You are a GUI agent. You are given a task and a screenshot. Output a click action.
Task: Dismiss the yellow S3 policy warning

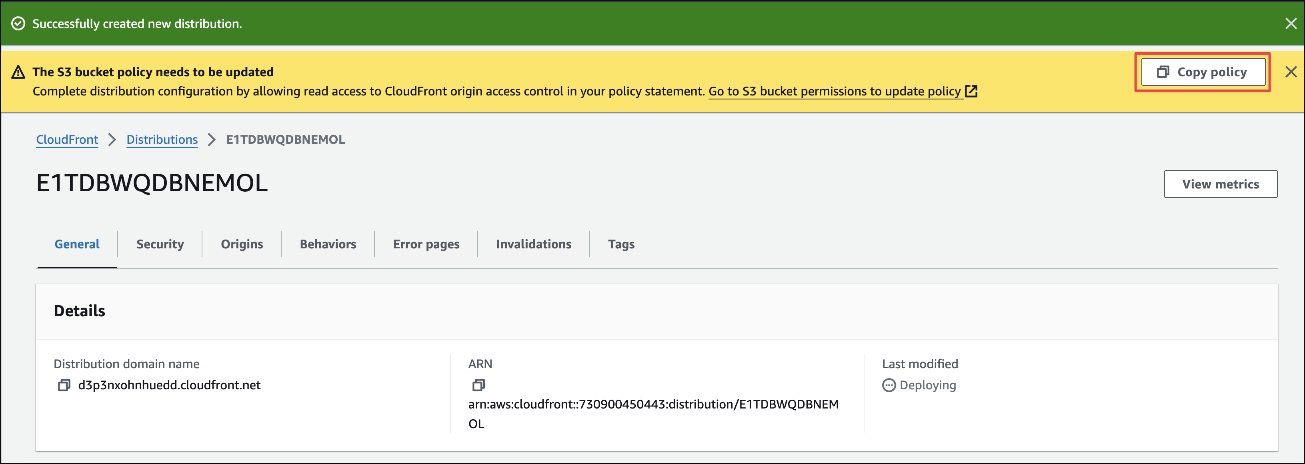pyautogui.click(x=1290, y=72)
